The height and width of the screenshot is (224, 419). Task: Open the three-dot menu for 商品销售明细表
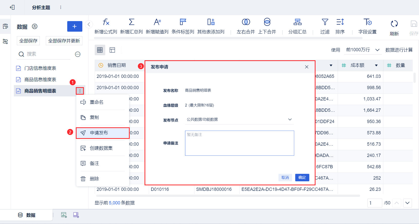[x=80, y=91]
